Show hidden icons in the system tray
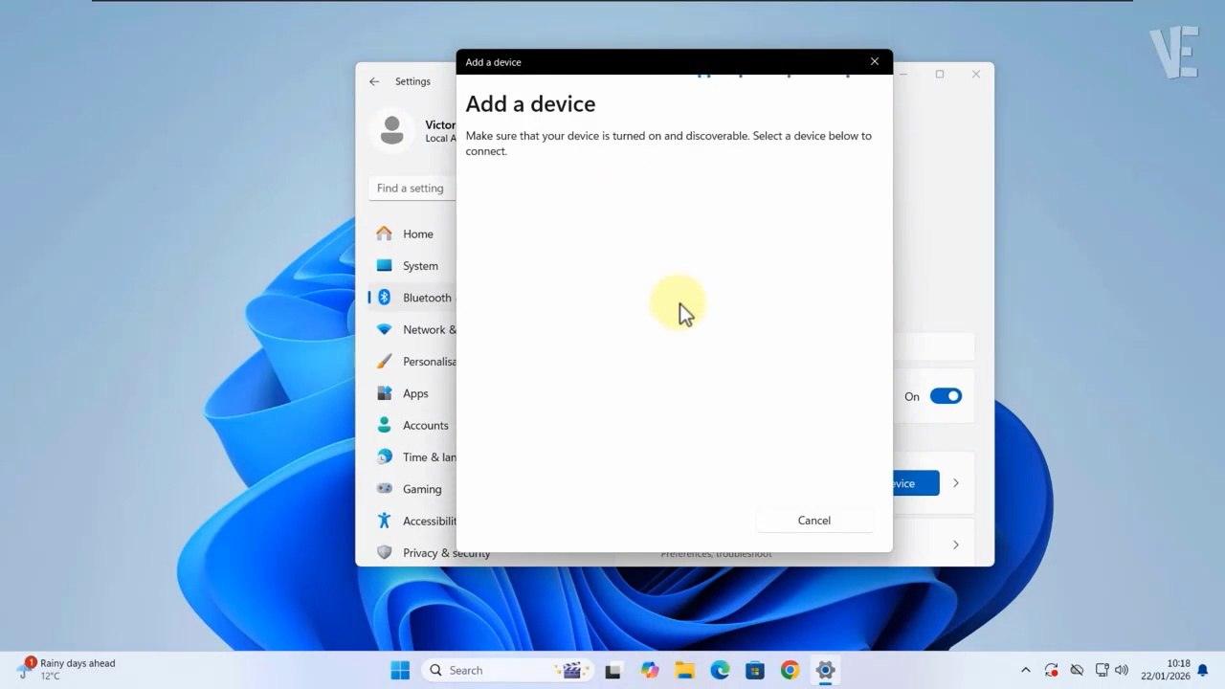Image resolution: width=1225 pixels, height=689 pixels. pos(1026,670)
